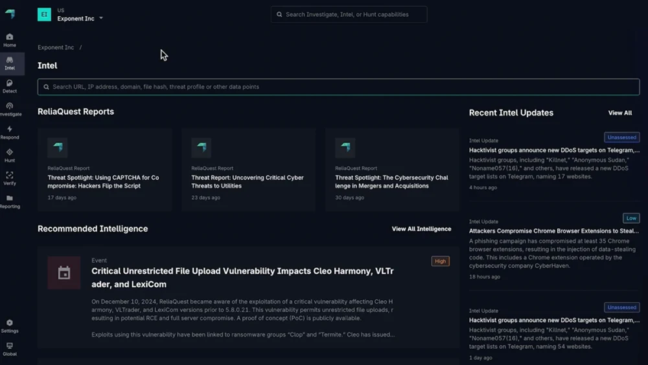Open the Detect sidebar icon
This screenshot has width=648, height=365.
tap(10, 83)
